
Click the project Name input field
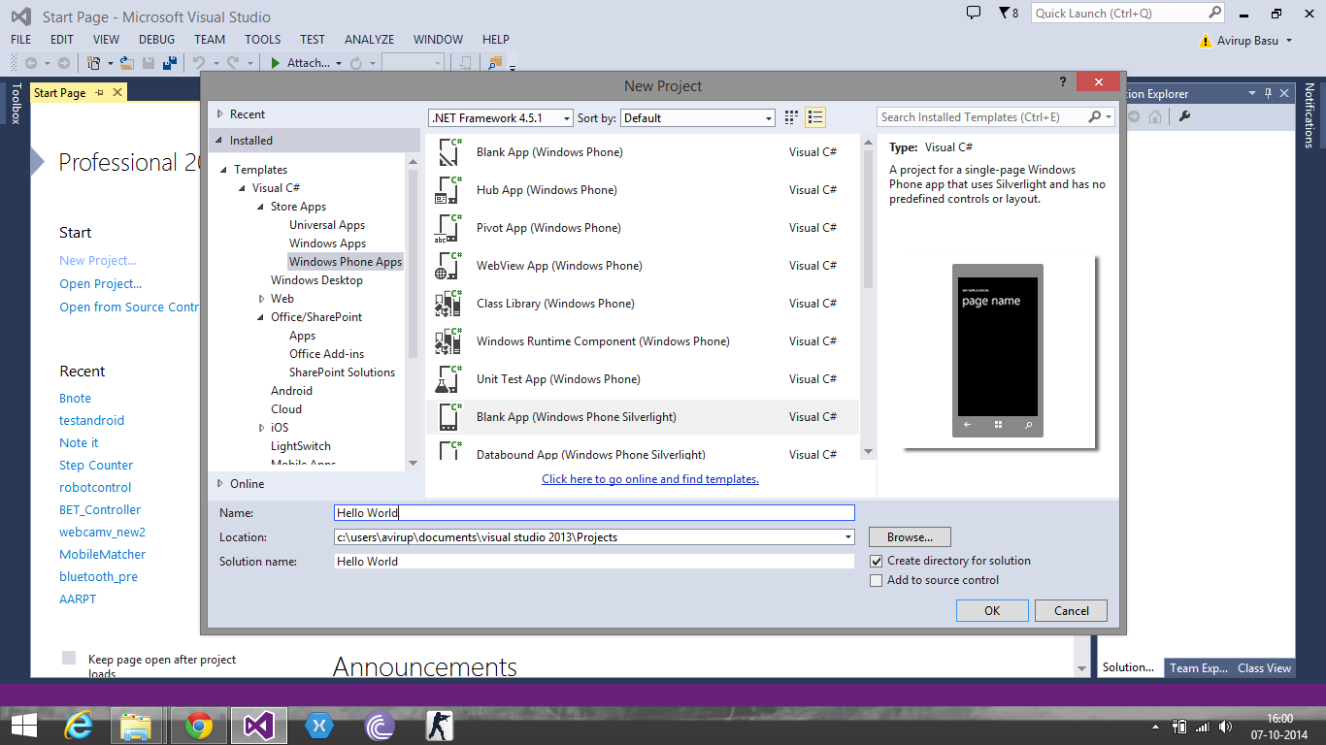[594, 513]
